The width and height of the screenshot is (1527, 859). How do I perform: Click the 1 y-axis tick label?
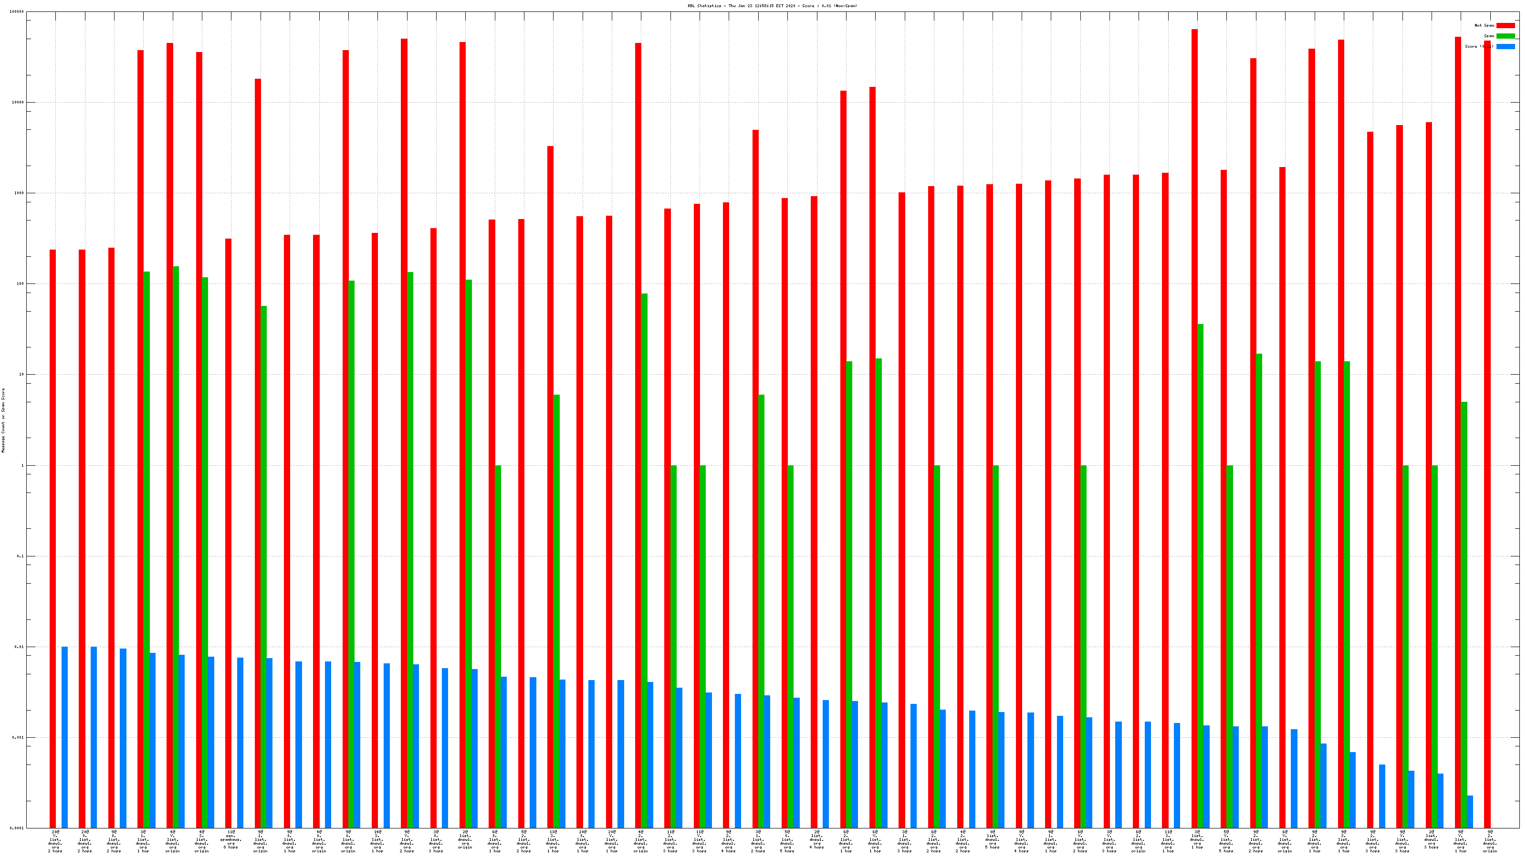[x=22, y=465]
